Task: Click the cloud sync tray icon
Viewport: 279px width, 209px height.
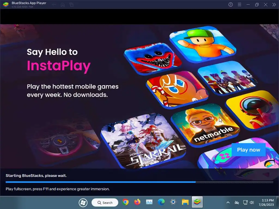Action: click(x=237, y=202)
